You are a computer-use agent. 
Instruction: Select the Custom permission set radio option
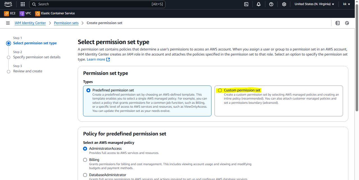220,90
